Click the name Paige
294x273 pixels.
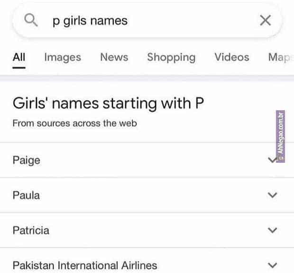27,160
